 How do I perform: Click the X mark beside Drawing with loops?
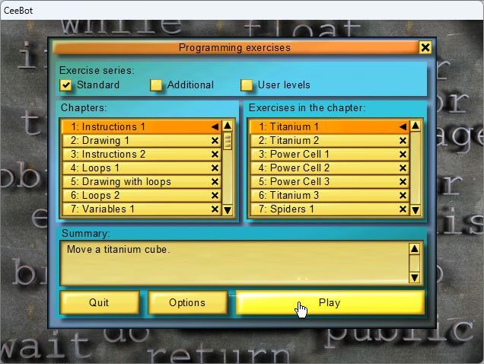point(215,182)
